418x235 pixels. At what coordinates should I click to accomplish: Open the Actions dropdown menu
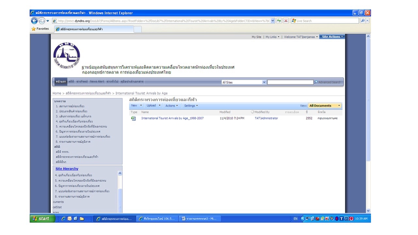(x=172, y=106)
